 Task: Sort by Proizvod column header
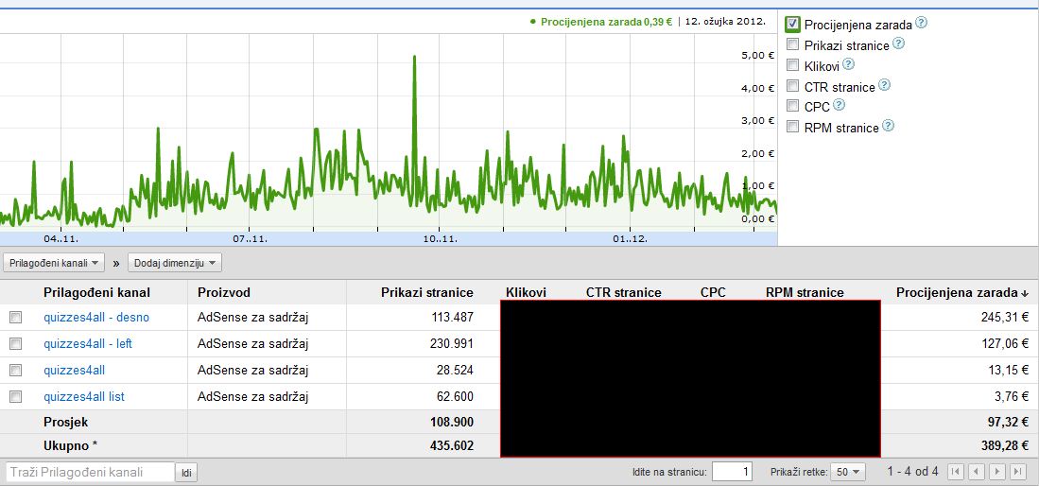[224, 292]
